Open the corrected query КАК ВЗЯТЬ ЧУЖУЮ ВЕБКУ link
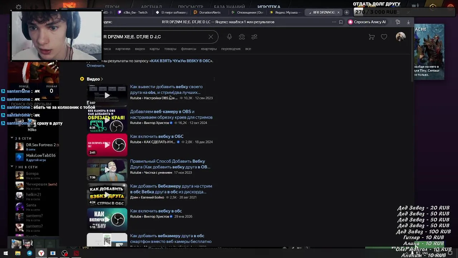458x258 pixels. [x=181, y=61]
